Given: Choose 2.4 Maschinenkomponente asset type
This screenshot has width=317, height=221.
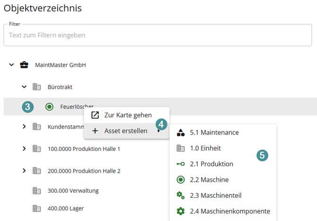Looking at the screenshot, I should [223, 211].
